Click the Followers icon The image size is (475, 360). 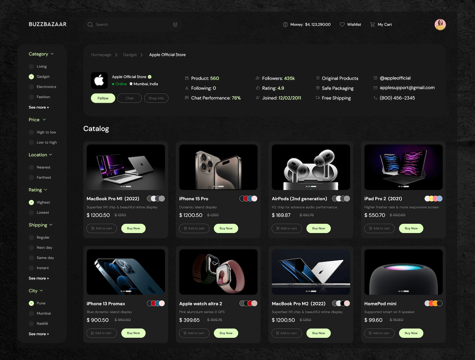pyautogui.click(x=258, y=78)
